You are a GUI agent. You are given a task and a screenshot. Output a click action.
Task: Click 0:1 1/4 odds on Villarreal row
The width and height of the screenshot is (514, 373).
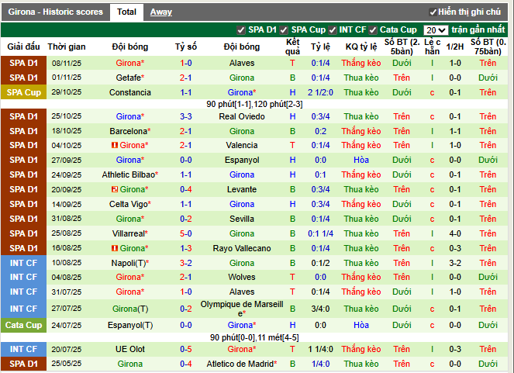(321, 233)
